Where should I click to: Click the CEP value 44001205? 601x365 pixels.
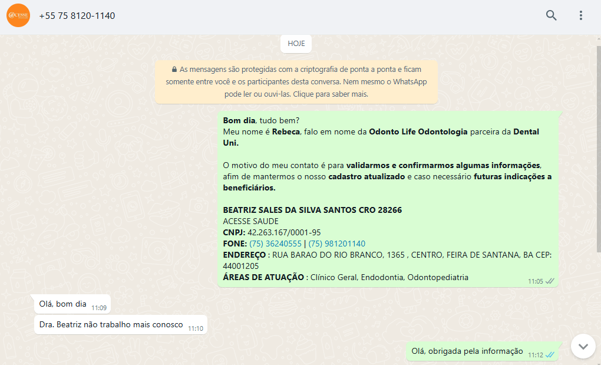coord(241,266)
